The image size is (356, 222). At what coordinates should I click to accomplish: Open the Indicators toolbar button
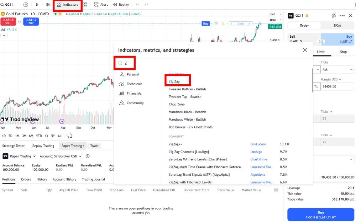68,5
